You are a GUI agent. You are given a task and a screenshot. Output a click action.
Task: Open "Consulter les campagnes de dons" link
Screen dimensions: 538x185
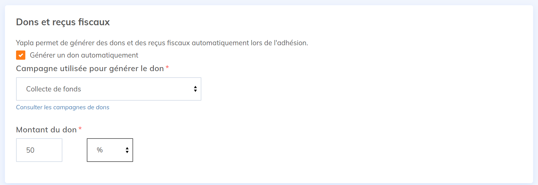[x=63, y=107]
